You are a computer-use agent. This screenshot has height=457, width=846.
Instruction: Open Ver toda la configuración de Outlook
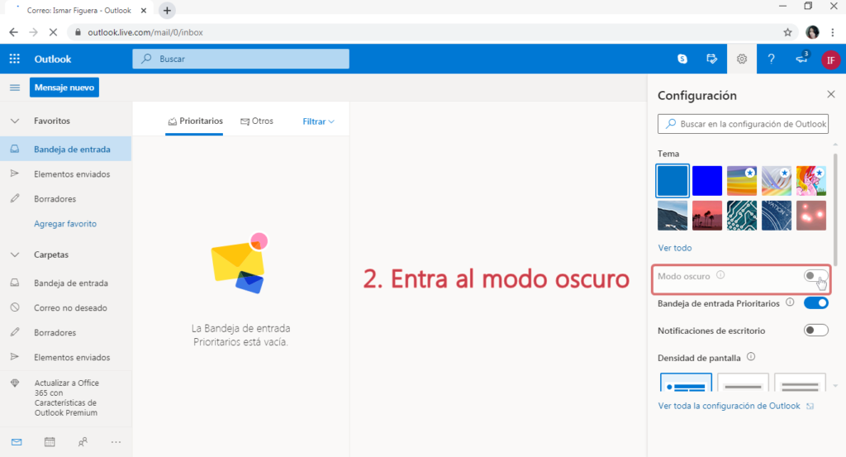coord(729,406)
